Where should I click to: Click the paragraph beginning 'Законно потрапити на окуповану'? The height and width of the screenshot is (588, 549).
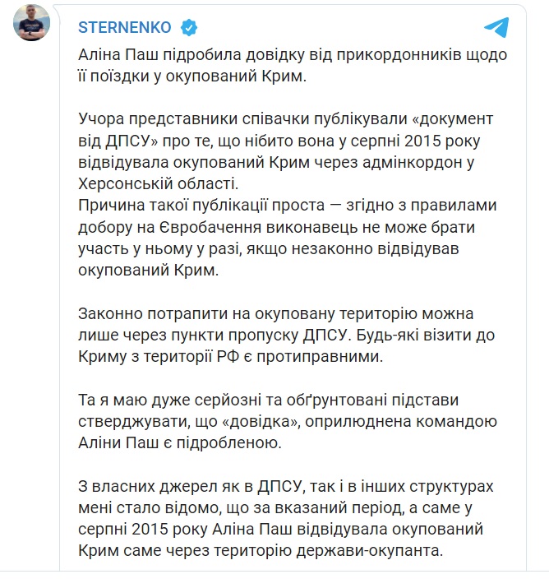tap(287, 335)
